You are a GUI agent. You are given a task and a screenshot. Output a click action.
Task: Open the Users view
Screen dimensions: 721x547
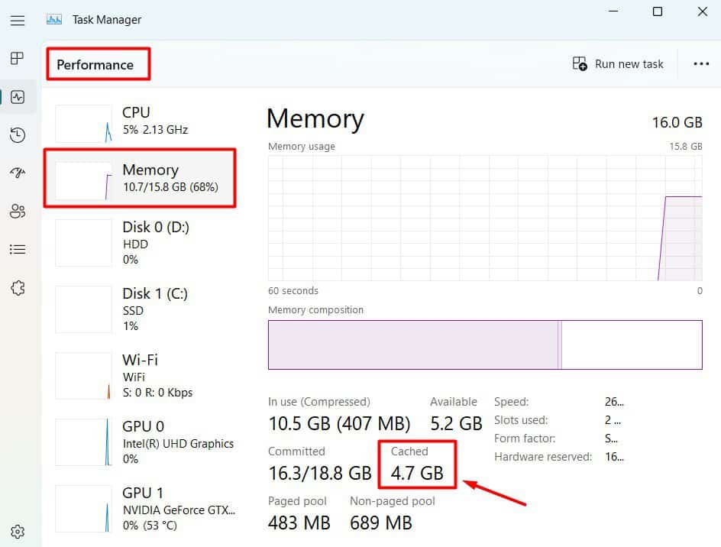pos(18,212)
